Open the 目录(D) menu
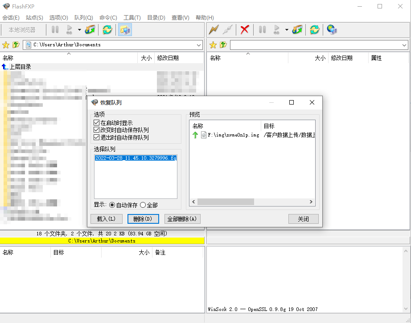 point(156,17)
